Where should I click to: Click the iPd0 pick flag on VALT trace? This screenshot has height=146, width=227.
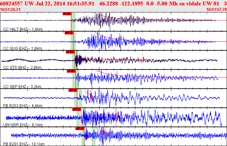67,14
